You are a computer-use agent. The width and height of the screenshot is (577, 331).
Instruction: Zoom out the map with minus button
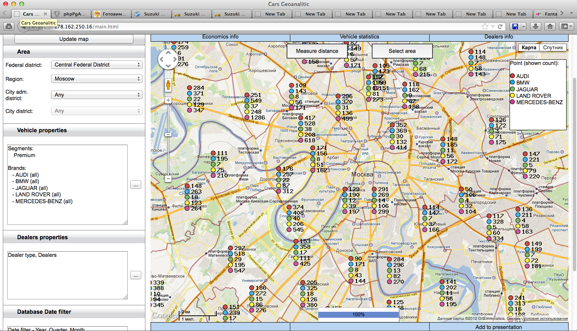click(x=168, y=179)
